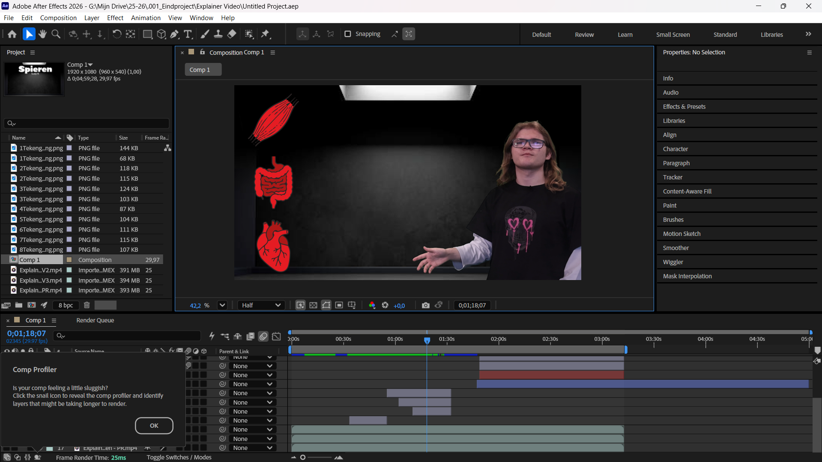The width and height of the screenshot is (822, 462).
Task: Select the Brush tool
Action: coord(205,34)
